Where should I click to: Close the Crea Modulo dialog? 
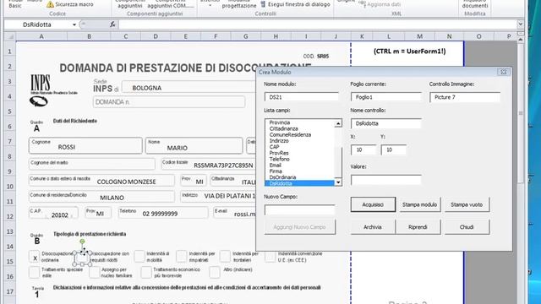tap(504, 72)
